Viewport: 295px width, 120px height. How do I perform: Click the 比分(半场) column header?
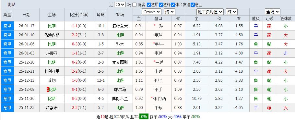pos(79,15)
